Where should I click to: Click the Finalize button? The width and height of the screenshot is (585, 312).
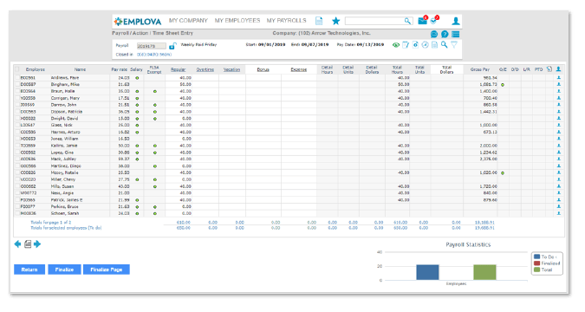click(x=64, y=270)
